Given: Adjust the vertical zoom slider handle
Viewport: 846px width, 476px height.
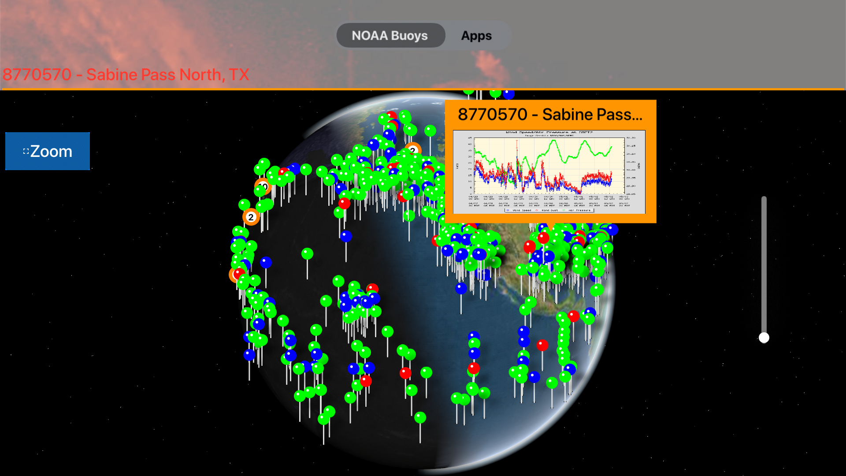Looking at the screenshot, I should click(x=764, y=338).
